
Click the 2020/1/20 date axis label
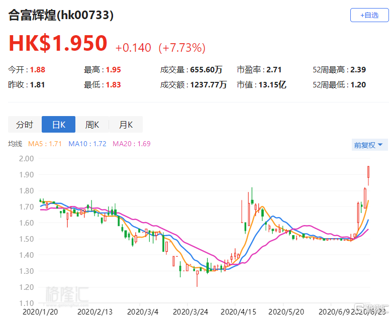coord(40,312)
